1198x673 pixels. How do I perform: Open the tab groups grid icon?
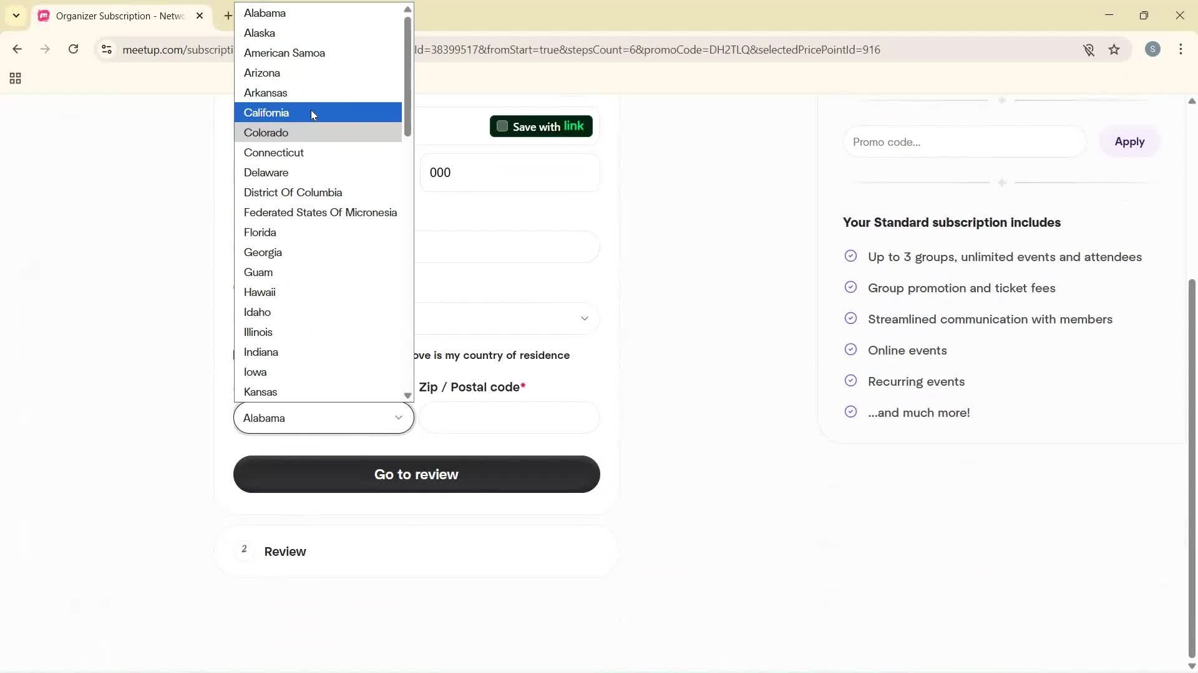[14, 78]
